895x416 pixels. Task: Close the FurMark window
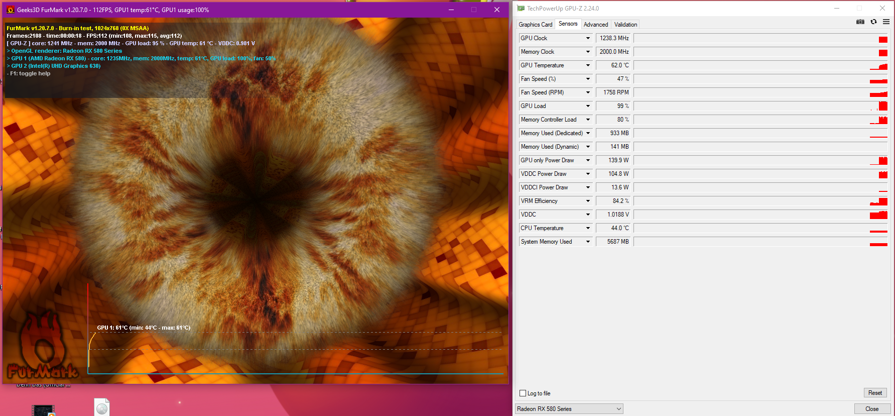tap(497, 10)
